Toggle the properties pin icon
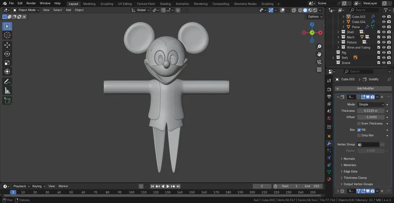 pyautogui.click(x=389, y=79)
